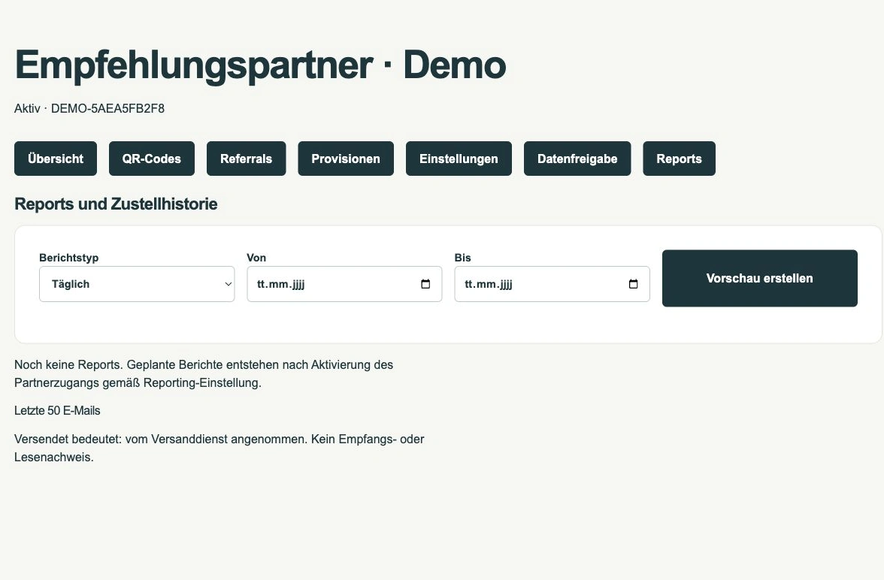Click the Versendet bedeutet explanation text
The width and height of the screenshot is (884, 580).
pos(219,448)
